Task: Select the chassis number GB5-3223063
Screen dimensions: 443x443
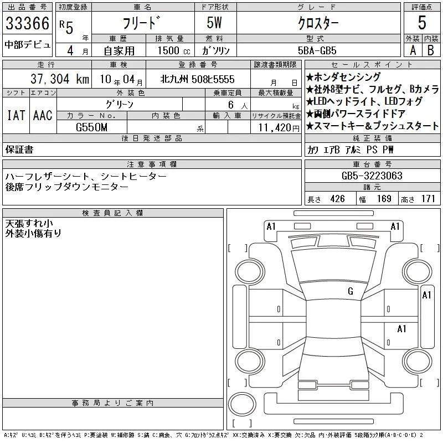Action: pyautogui.click(x=372, y=176)
